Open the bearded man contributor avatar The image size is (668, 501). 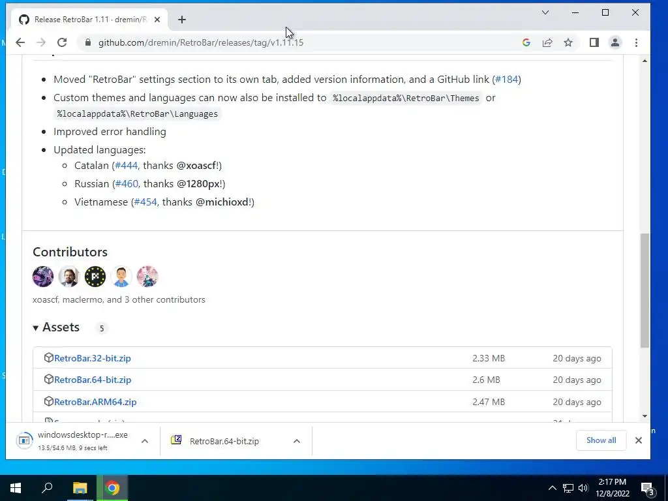69,277
